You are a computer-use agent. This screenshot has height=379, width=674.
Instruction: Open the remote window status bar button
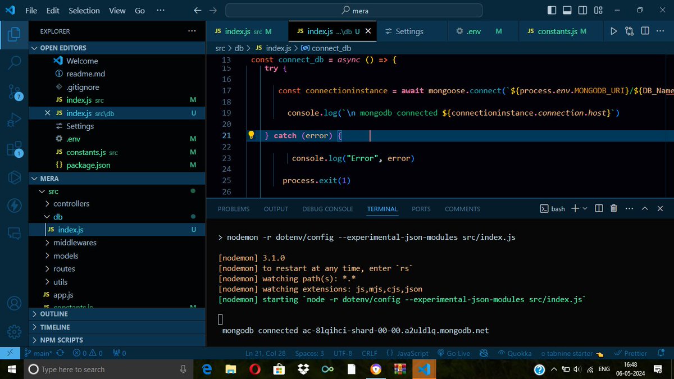(10, 353)
